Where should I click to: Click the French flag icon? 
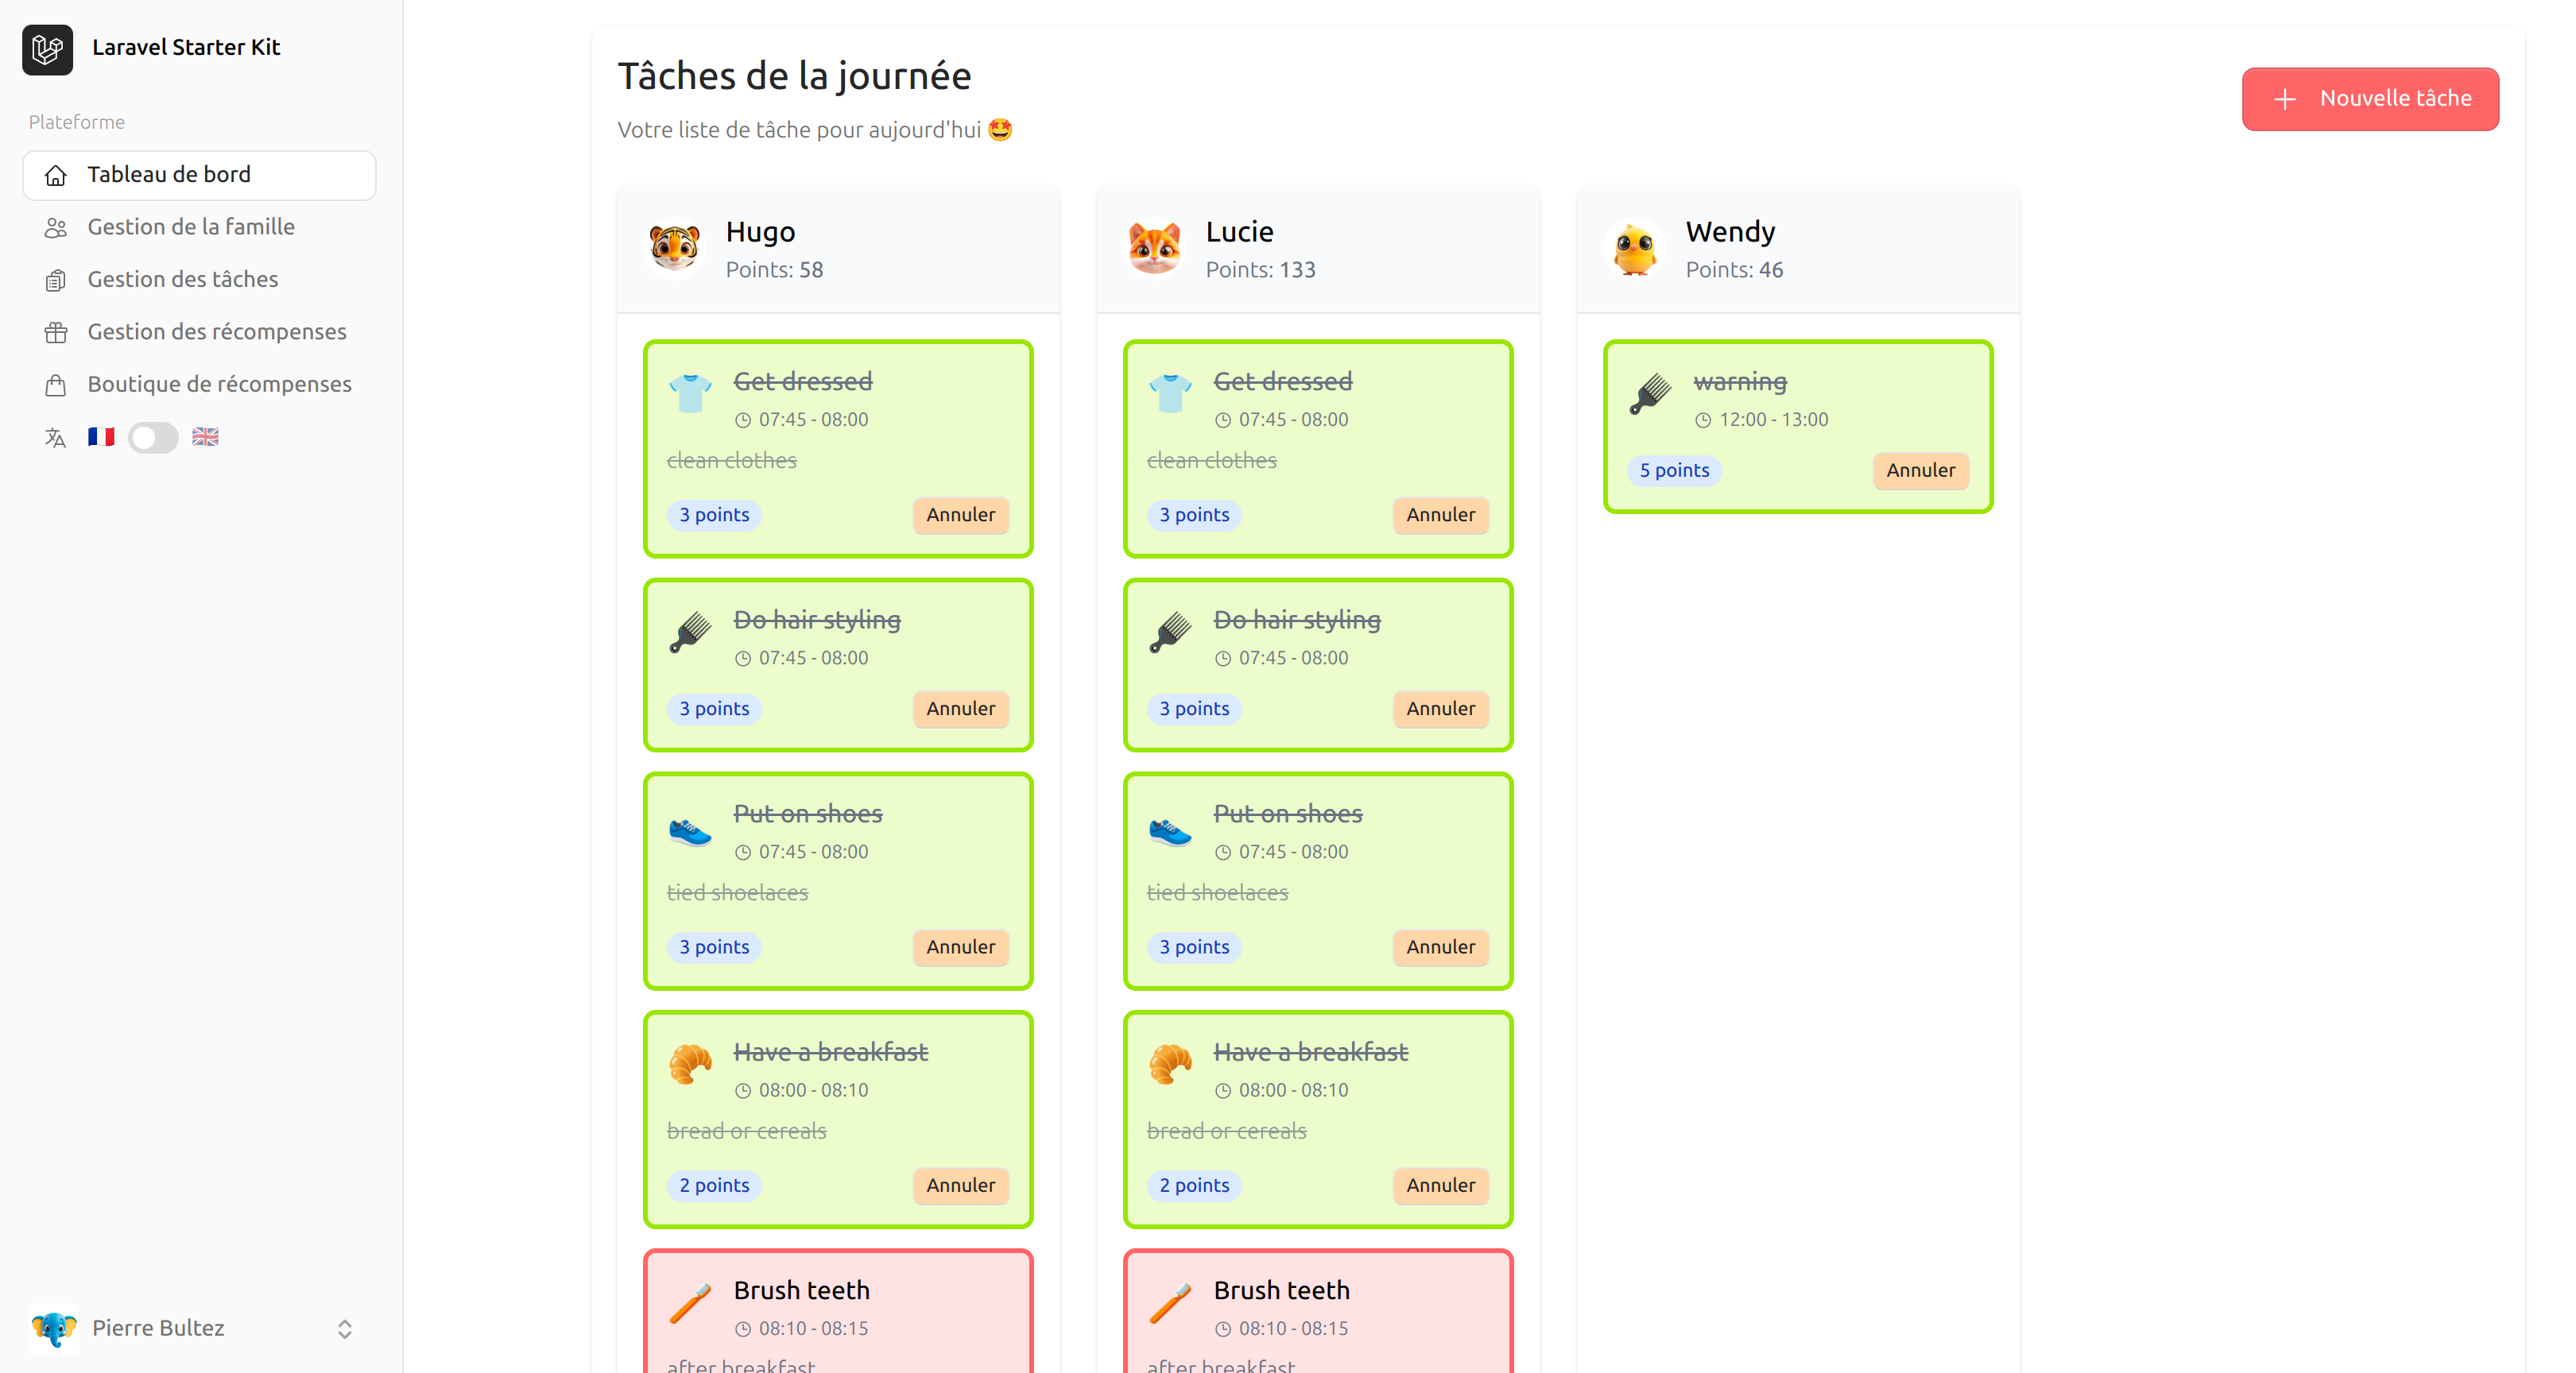click(101, 437)
